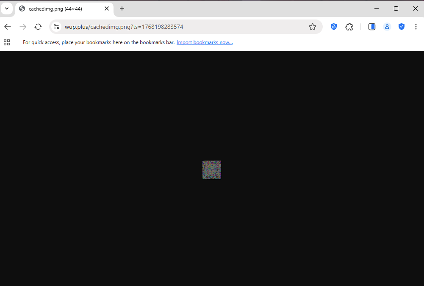Click the small noise image in page center
Screen dimensions: 424x286
pyautogui.click(x=212, y=170)
